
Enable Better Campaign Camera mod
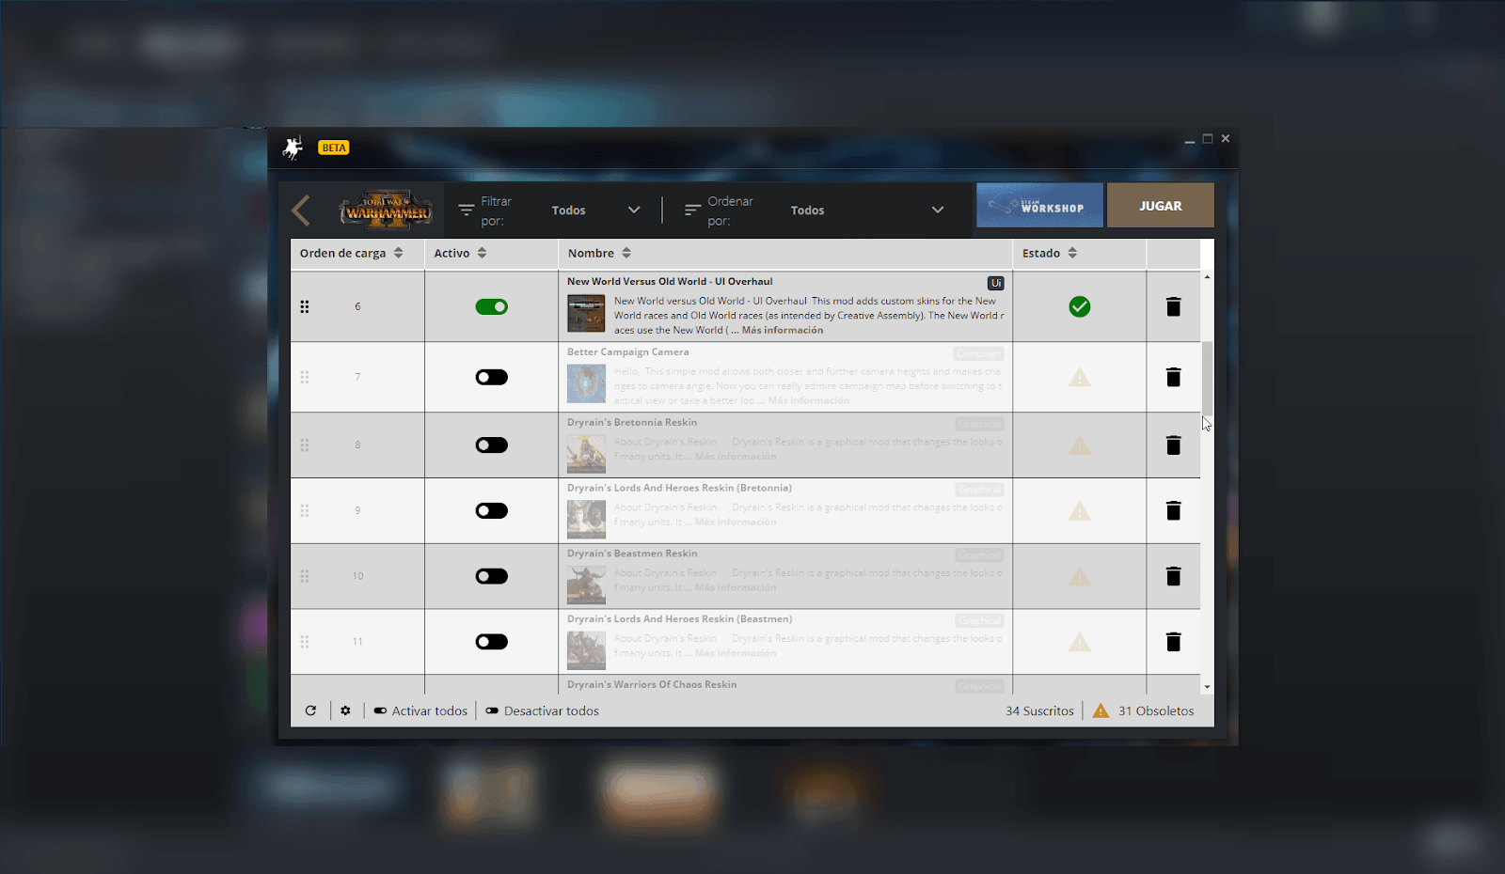tap(491, 377)
